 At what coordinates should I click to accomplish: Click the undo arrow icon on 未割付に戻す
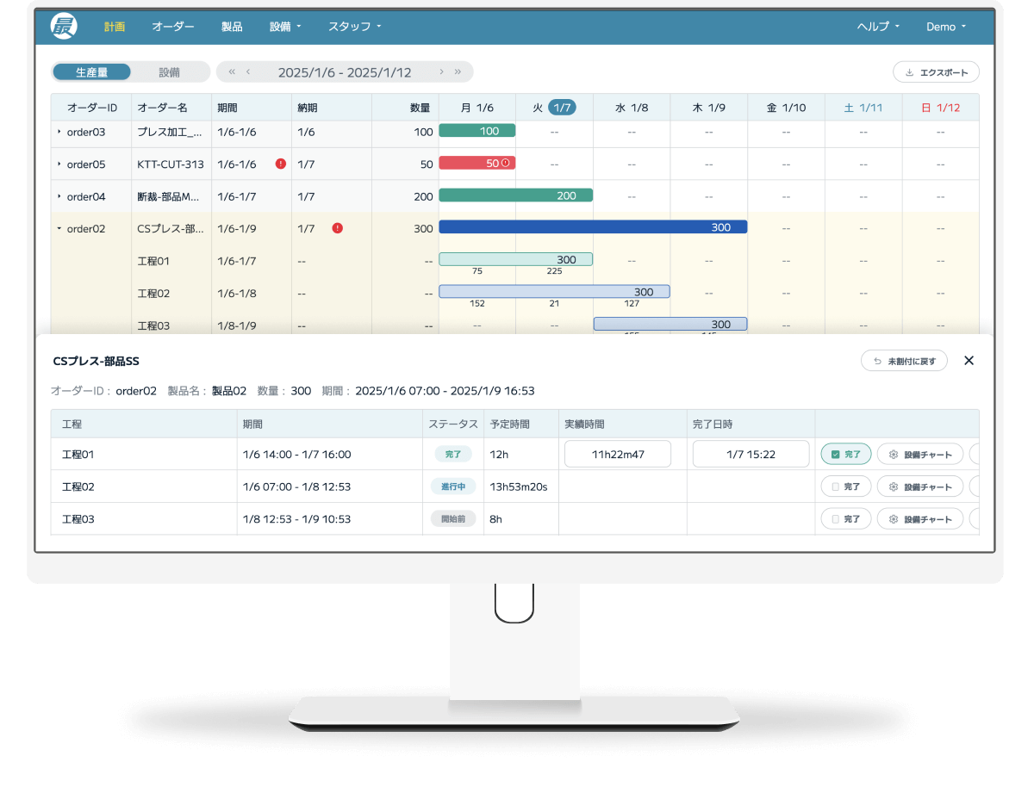click(877, 361)
